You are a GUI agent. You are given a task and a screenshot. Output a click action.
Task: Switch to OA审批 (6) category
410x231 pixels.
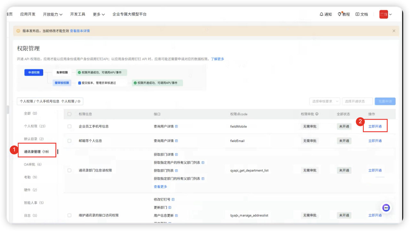(x=33, y=164)
